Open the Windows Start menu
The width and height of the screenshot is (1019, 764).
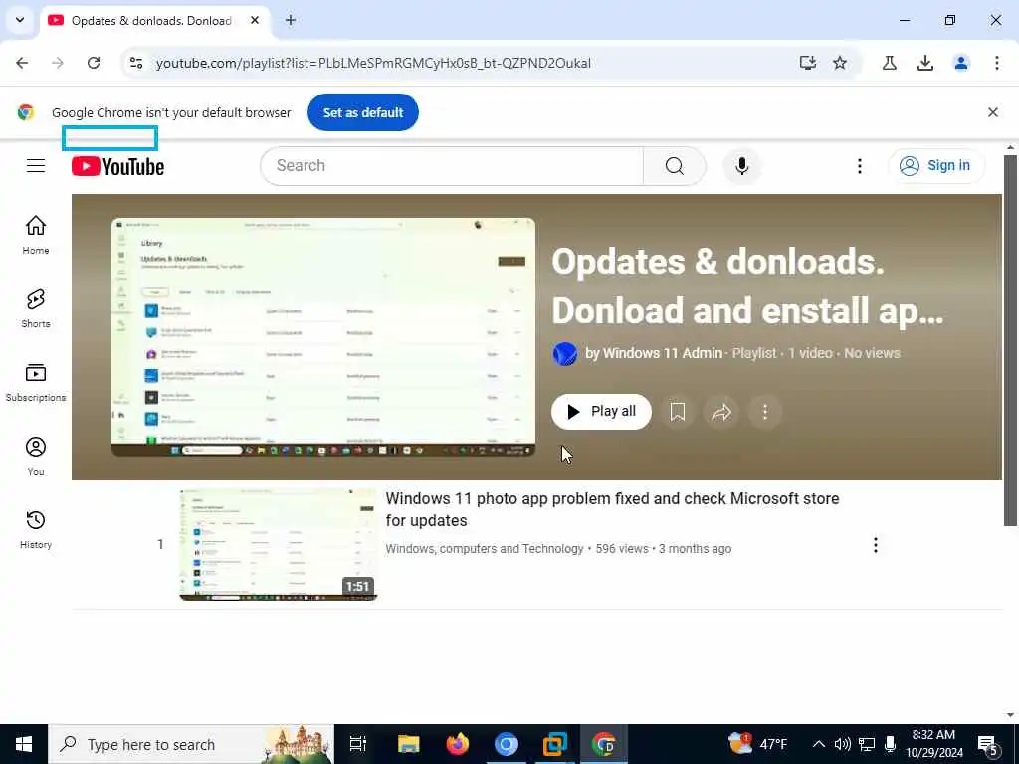[24, 744]
